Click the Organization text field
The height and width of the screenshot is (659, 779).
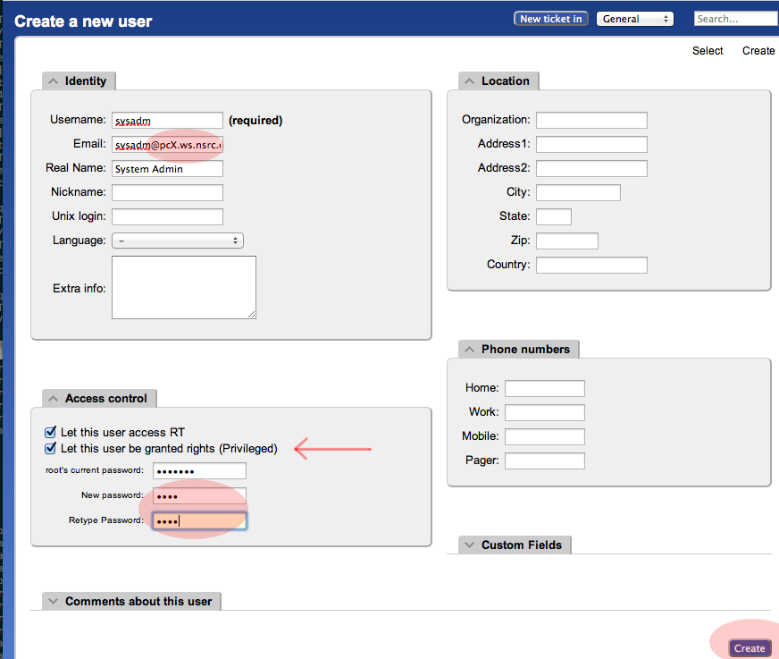point(591,120)
